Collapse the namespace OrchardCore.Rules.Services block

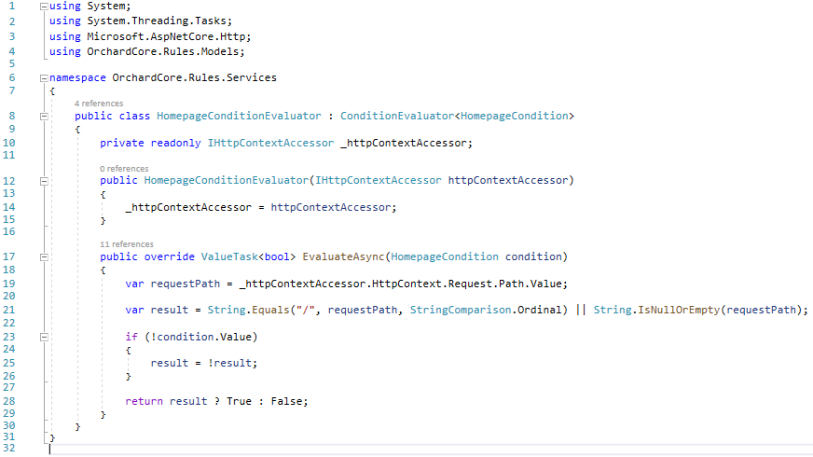pos(44,78)
